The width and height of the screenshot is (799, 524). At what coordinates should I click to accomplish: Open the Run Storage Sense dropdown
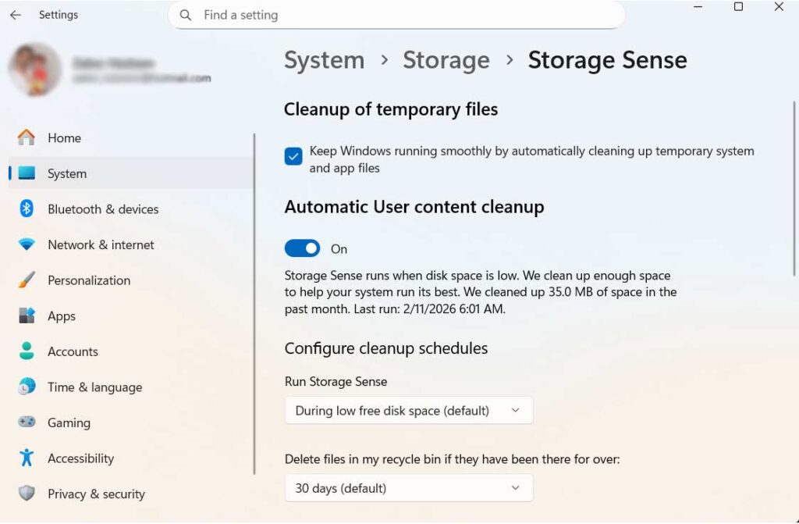408,411
